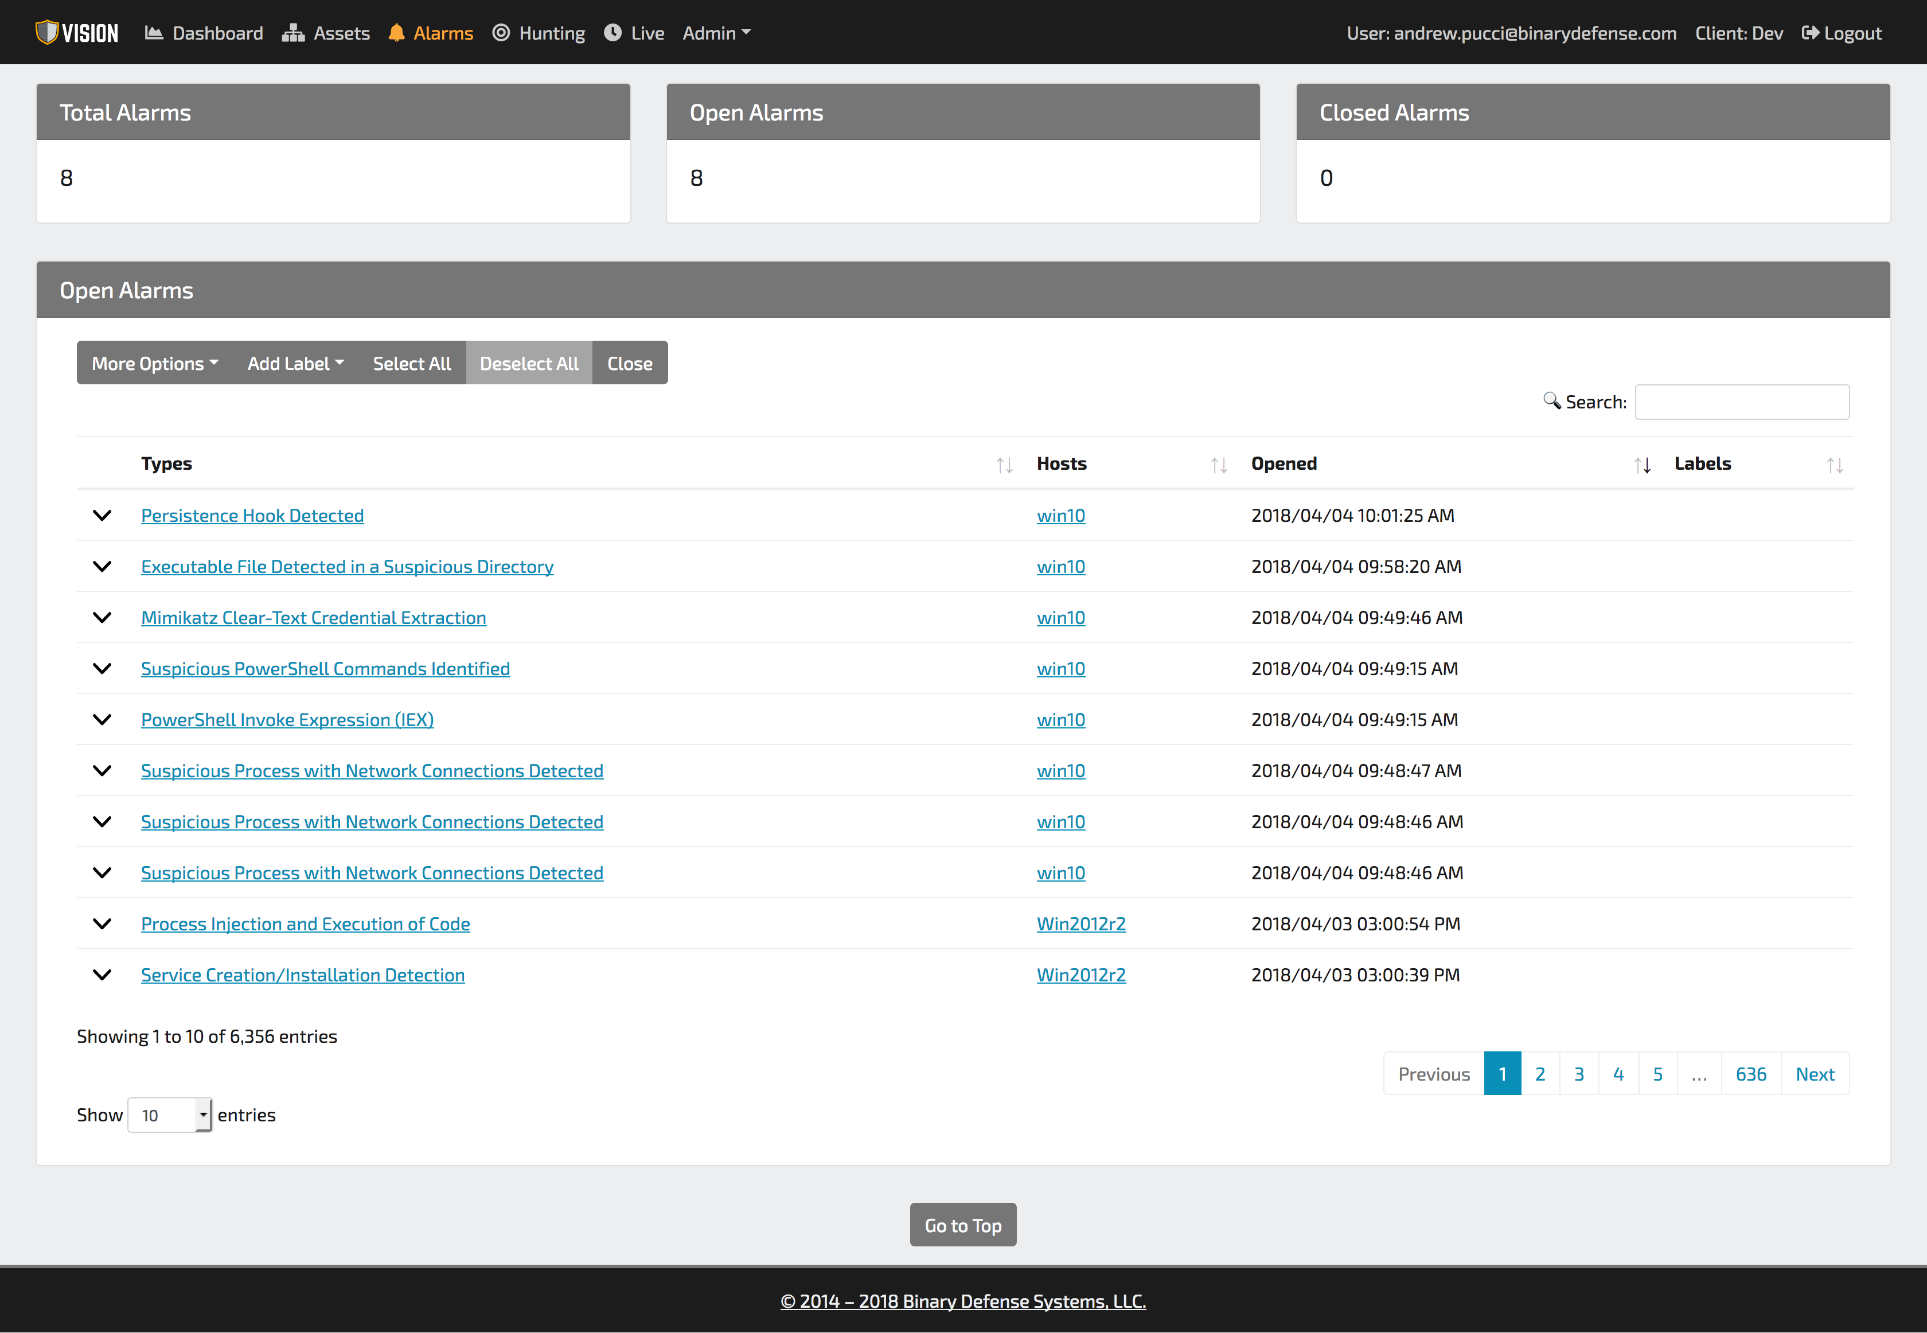The height and width of the screenshot is (1333, 1927).
Task: Open Suspicious PowerShell Commands Identified alarm
Action: tap(326, 668)
